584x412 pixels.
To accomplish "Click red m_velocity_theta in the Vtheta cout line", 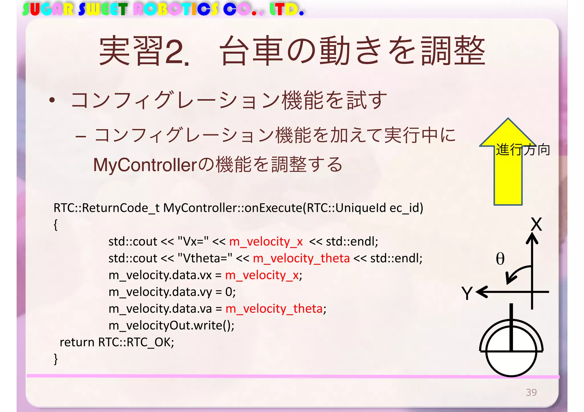I will [x=301, y=259].
